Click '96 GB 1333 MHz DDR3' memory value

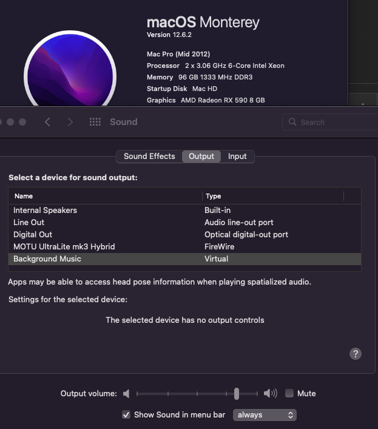pyautogui.click(x=215, y=77)
